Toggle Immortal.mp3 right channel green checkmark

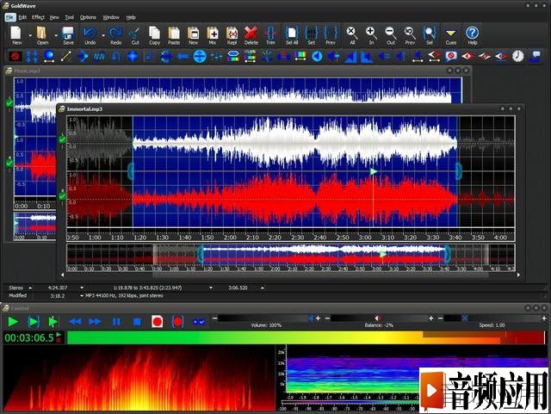pyautogui.click(x=62, y=197)
